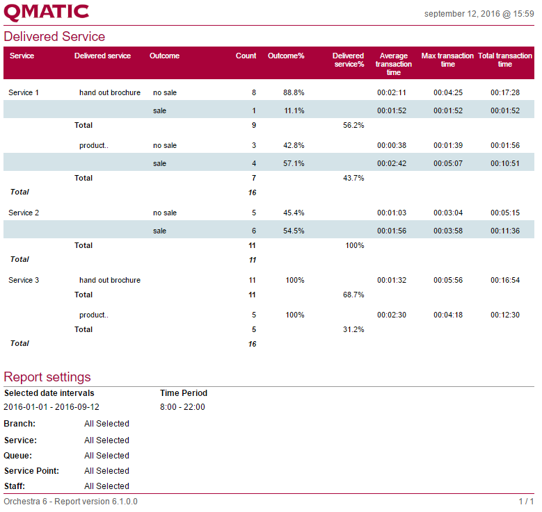542x512 pixels.
Task: Click the Max transaction time header
Action: [x=447, y=60]
